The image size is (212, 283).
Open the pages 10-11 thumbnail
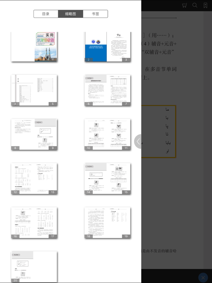107,134
